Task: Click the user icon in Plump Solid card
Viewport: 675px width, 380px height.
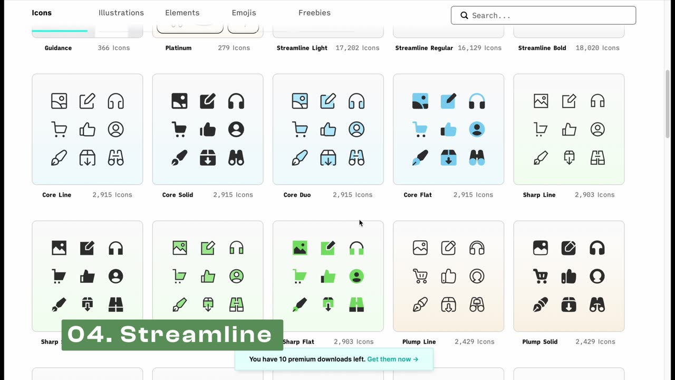Action: (x=597, y=276)
